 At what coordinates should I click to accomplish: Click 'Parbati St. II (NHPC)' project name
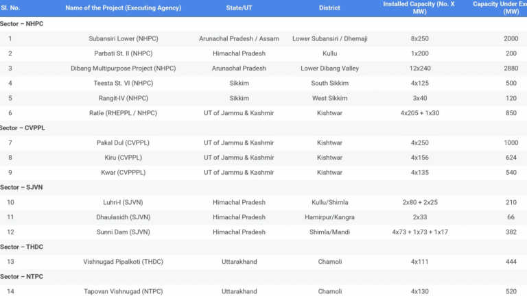click(124, 53)
